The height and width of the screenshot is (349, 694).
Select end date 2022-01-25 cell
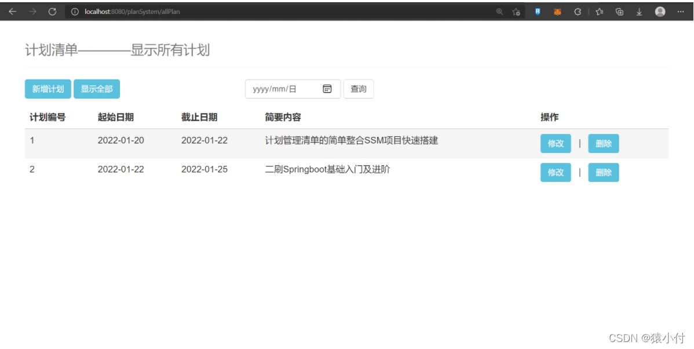tap(204, 169)
